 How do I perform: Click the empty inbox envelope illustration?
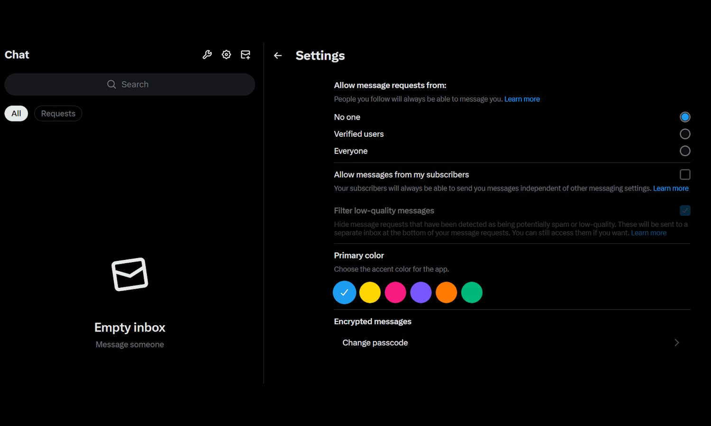(x=130, y=275)
